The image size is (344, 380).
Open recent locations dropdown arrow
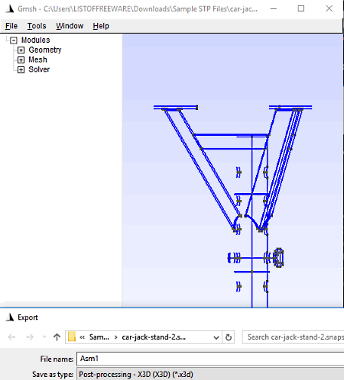(44, 337)
